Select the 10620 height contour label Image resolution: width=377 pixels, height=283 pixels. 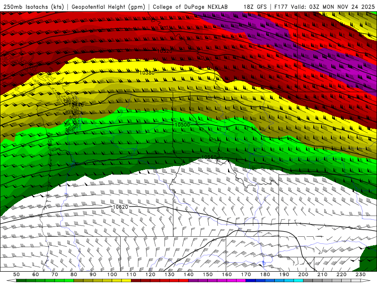(121, 207)
